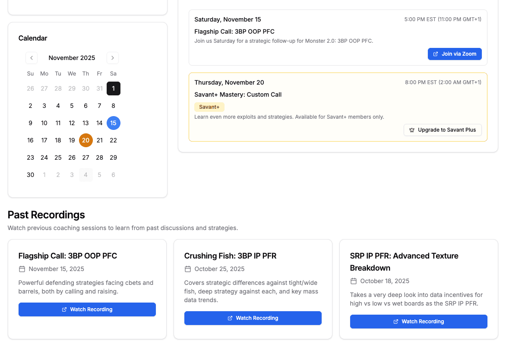Advance the calendar to December
The height and width of the screenshot is (344, 506).
point(112,57)
